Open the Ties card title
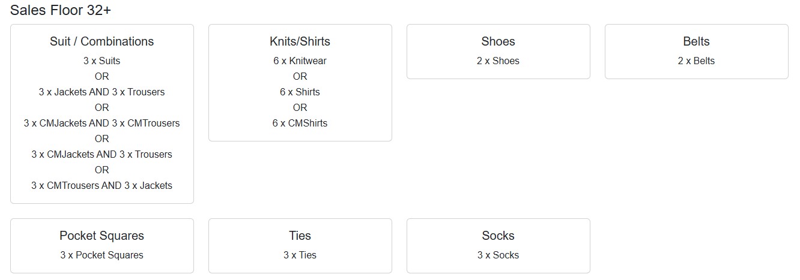 (x=300, y=236)
